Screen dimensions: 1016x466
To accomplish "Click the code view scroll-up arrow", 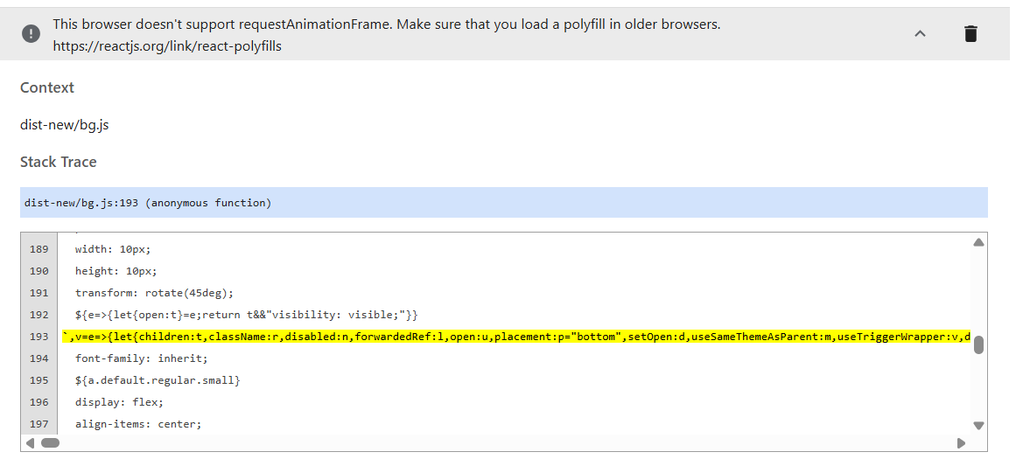I will click(x=978, y=242).
